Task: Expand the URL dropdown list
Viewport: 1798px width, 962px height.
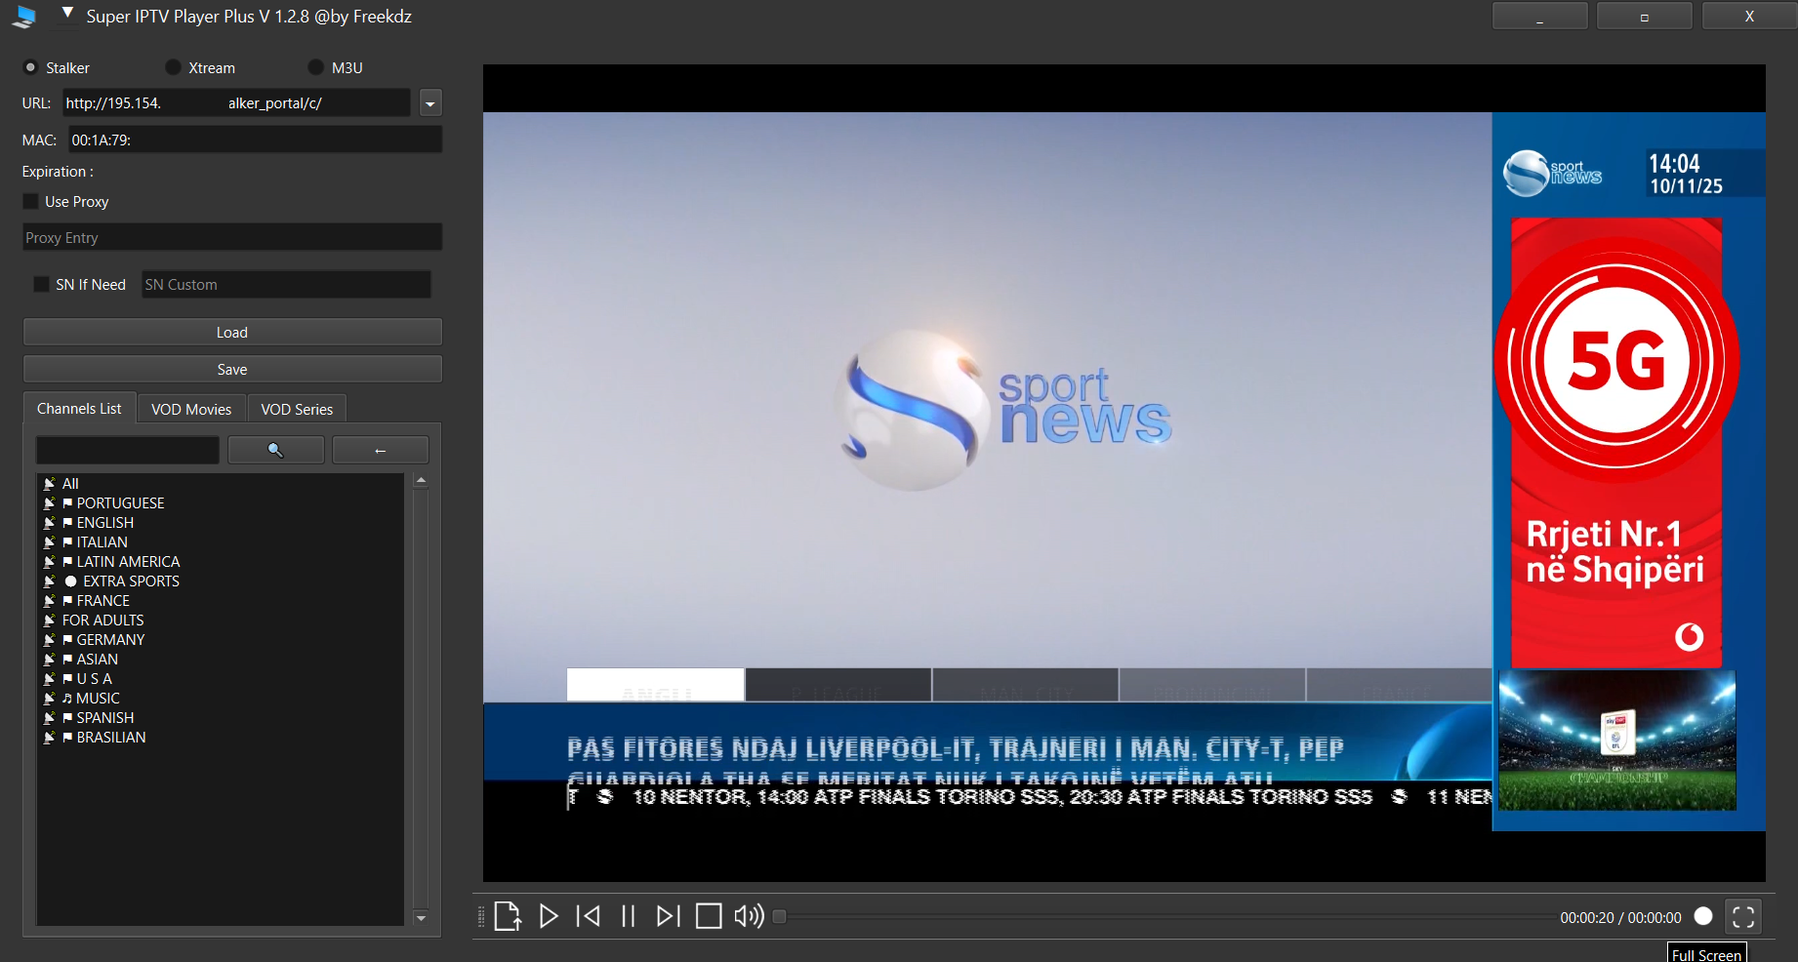Action: click(430, 103)
